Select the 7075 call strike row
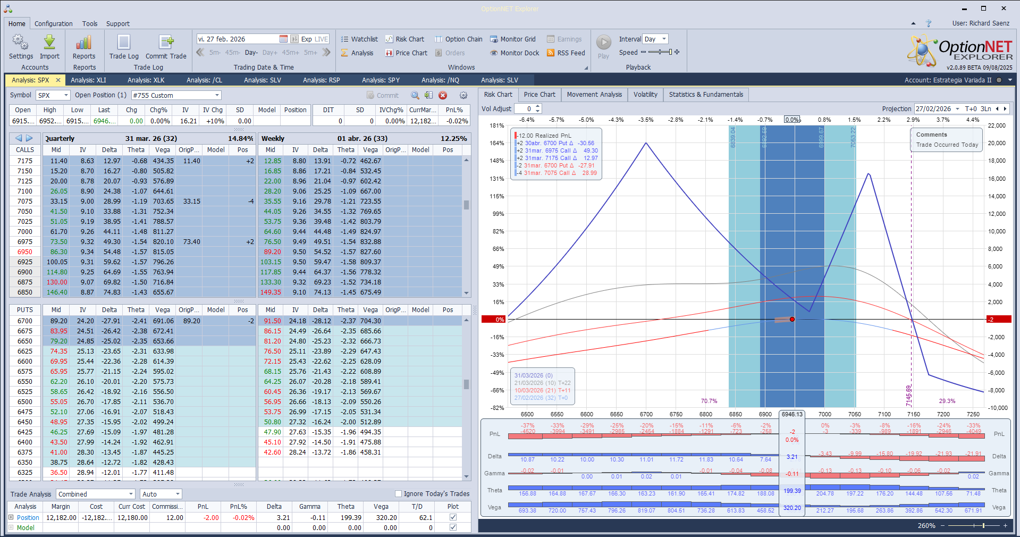The width and height of the screenshot is (1020, 537). coord(132,201)
